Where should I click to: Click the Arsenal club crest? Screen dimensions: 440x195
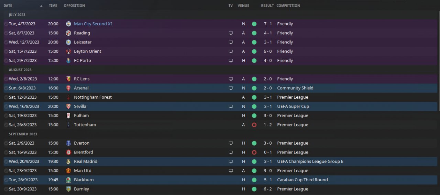pyautogui.click(x=68, y=88)
